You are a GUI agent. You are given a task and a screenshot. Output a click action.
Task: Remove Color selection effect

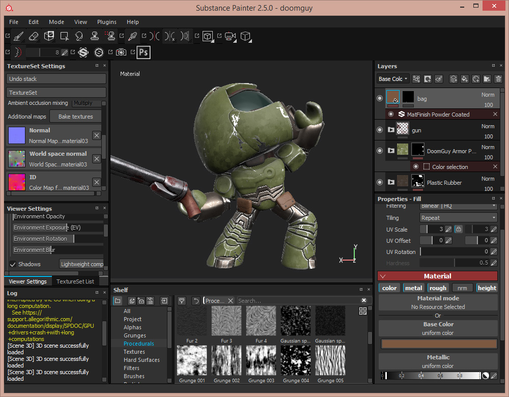pos(495,166)
